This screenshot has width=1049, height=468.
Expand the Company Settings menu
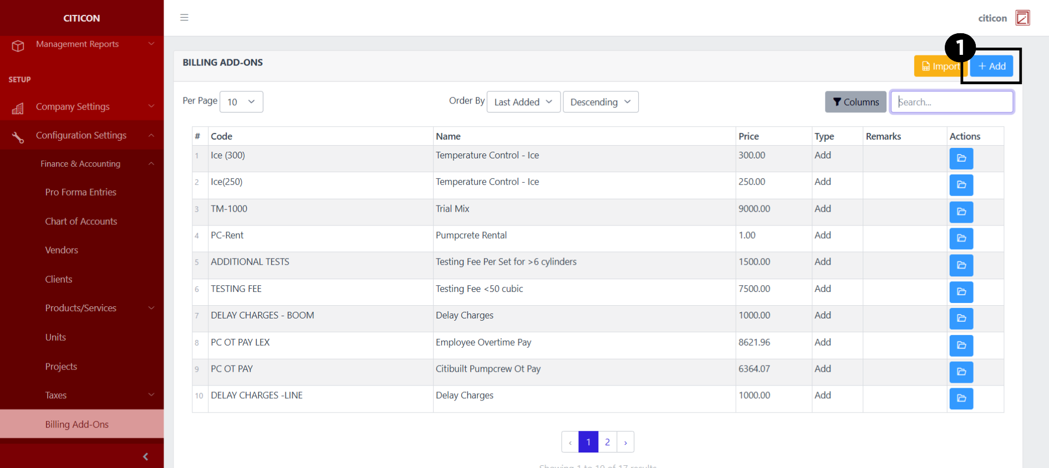coord(82,107)
